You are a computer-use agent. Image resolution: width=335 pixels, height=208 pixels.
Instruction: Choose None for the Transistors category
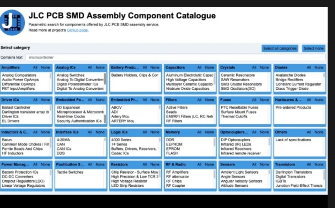(319, 165)
